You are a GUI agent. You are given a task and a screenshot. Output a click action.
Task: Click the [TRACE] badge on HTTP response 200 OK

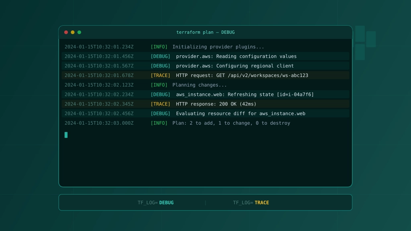click(160, 104)
